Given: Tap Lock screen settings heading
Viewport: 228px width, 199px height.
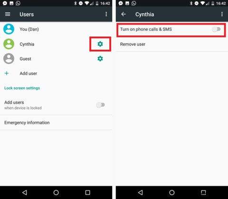Looking at the screenshot, I should coord(22,88).
